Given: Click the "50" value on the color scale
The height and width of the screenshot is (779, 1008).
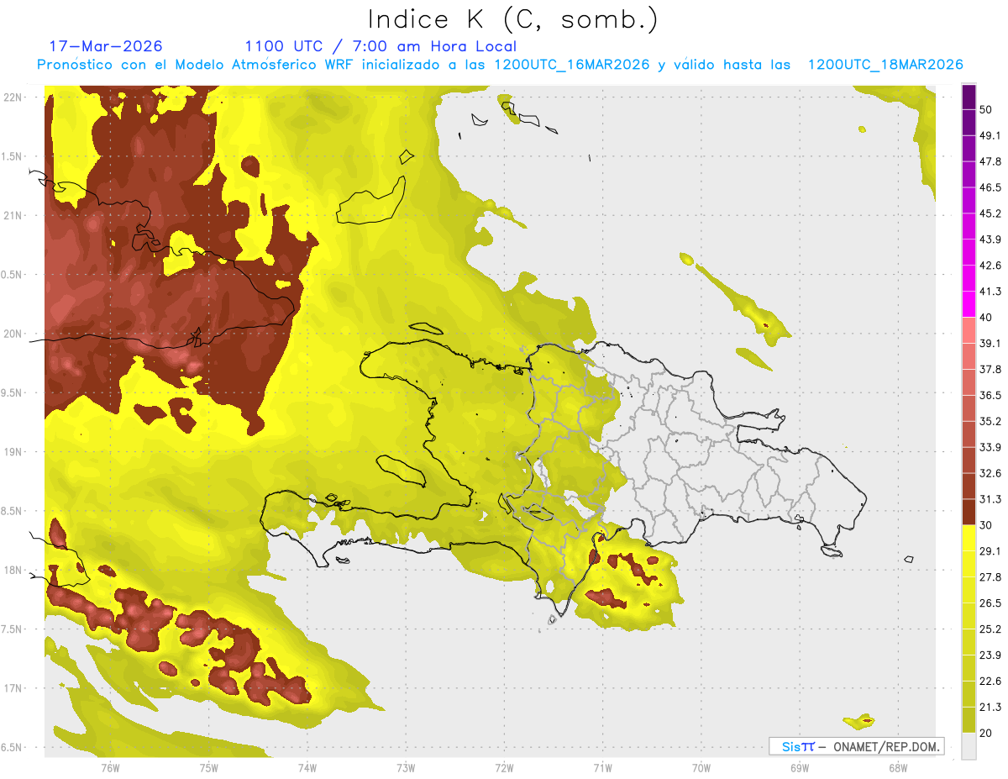Looking at the screenshot, I should click(986, 109).
